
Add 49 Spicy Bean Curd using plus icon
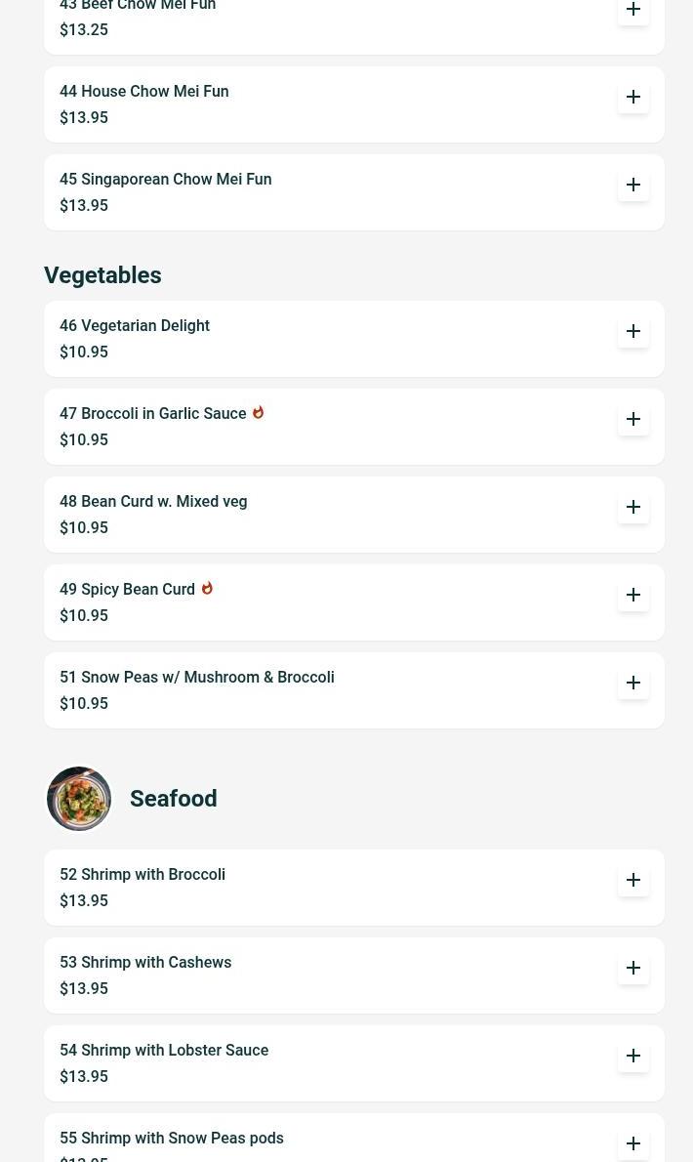tap(633, 595)
